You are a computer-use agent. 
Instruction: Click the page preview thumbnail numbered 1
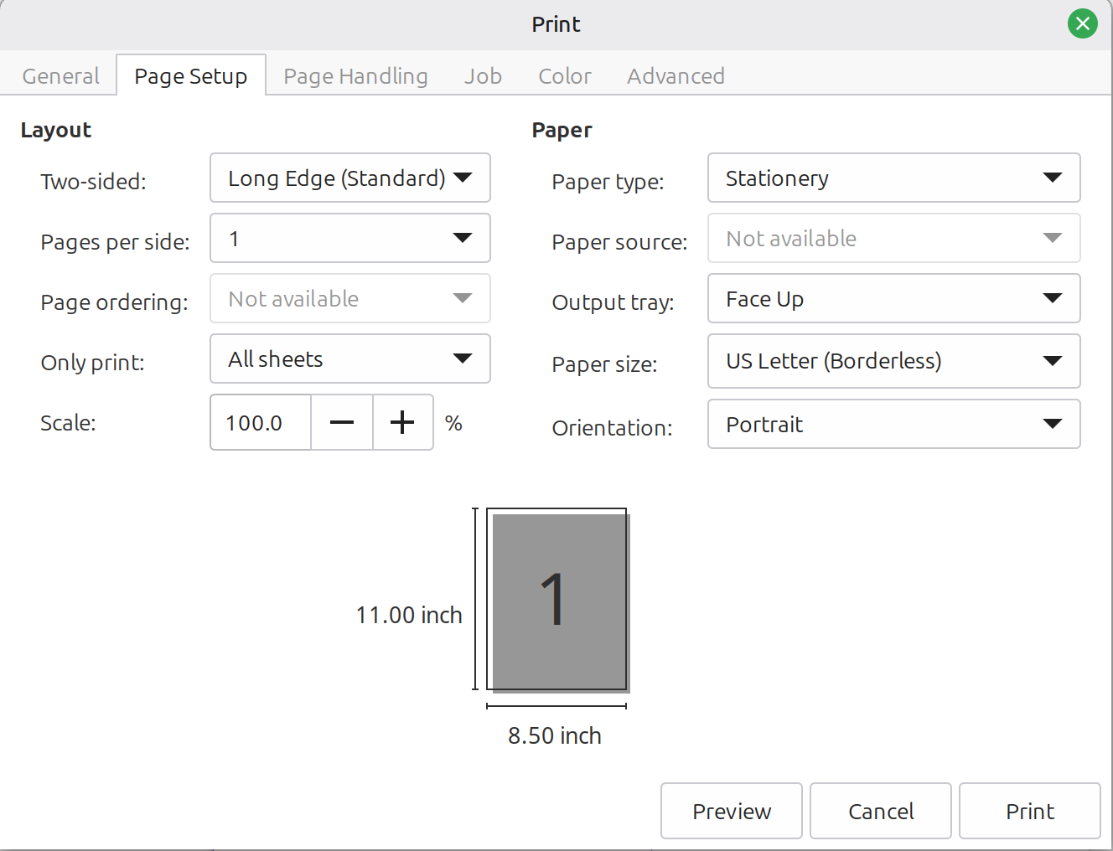point(557,600)
